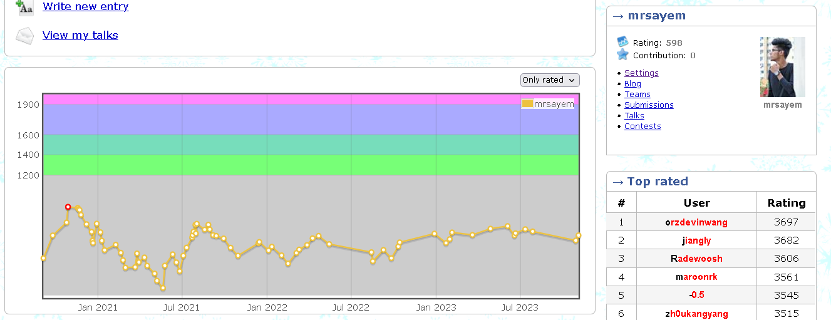Click the red highest-rating point on graph

click(68, 207)
